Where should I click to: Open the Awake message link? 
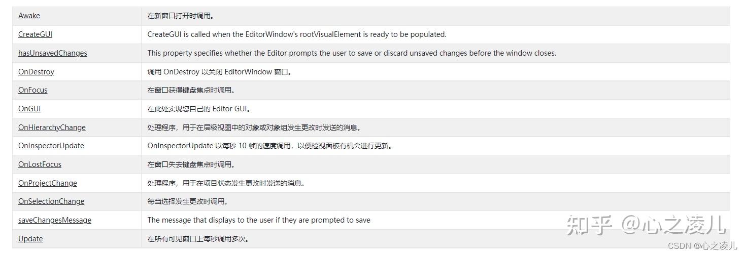pos(29,16)
